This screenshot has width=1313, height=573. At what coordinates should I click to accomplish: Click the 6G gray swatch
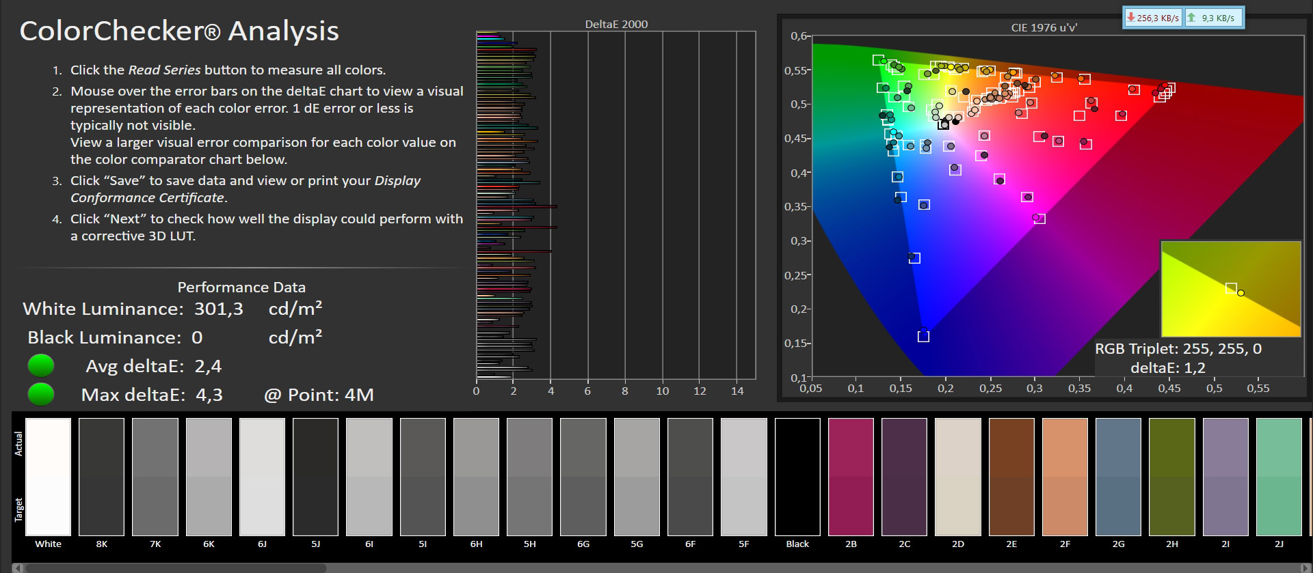[x=583, y=477]
